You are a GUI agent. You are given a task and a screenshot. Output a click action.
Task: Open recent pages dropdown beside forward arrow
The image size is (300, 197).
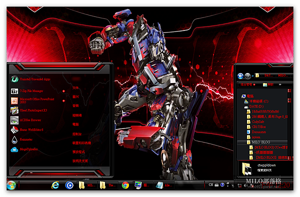[252, 76]
